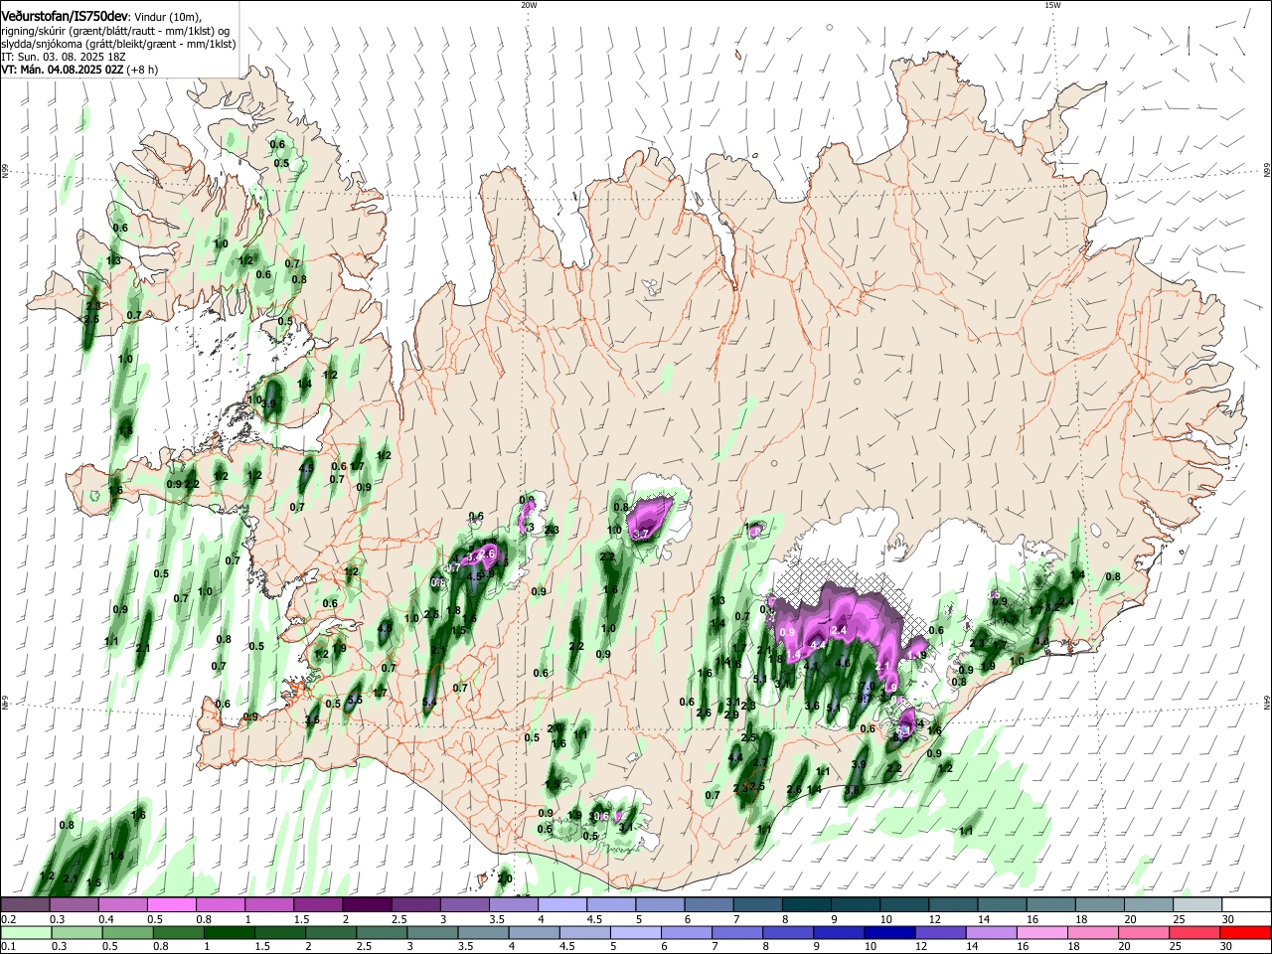
Task: Click the 'IT: Sun. 03. 08. 2025 18Z' line
Action: (64, 57)
